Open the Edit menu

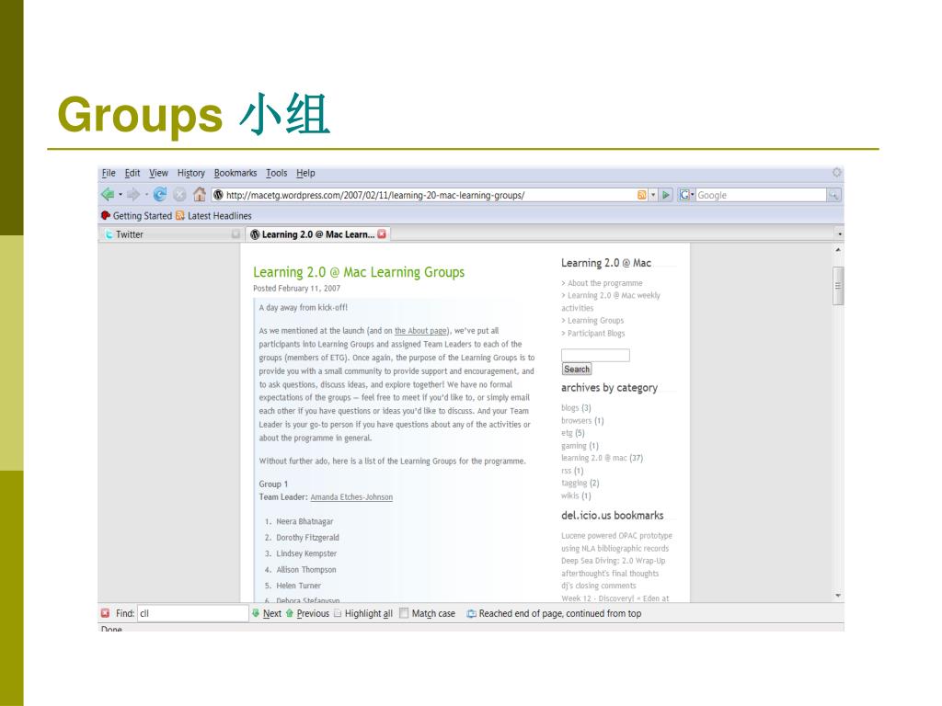[x=132, y=173]
